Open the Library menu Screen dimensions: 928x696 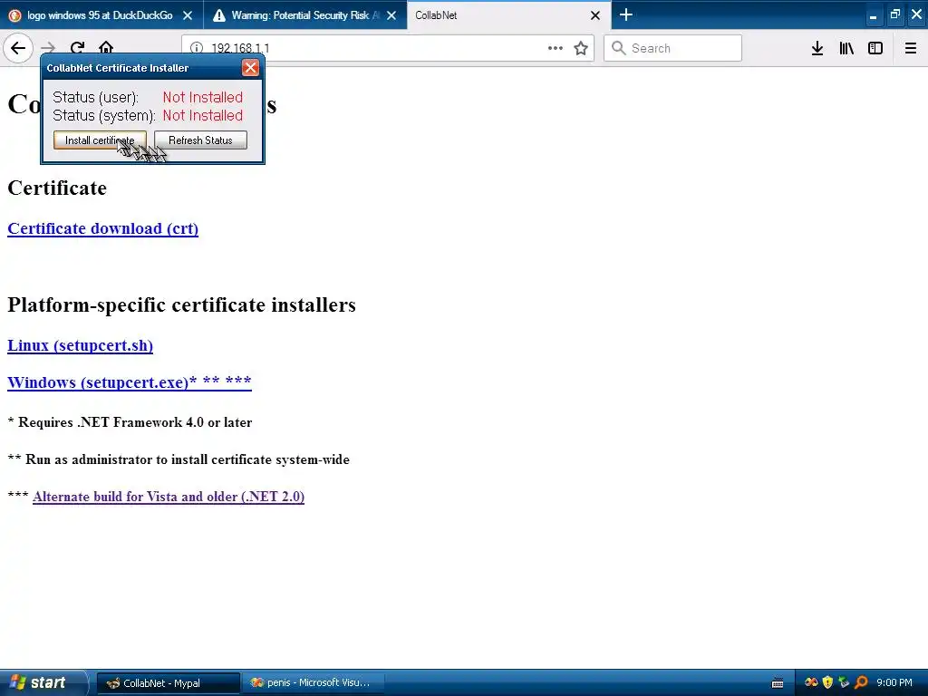[846, 48]
